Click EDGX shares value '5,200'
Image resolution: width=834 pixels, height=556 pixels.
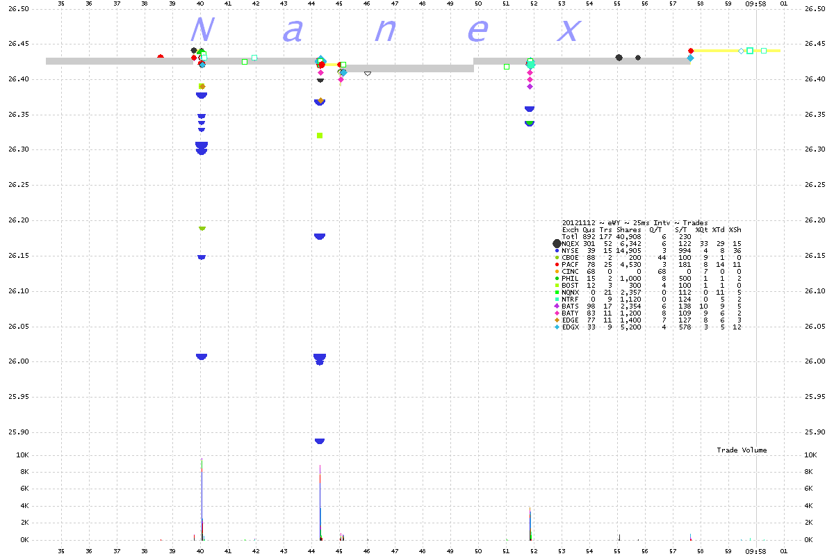coord(630,327)
